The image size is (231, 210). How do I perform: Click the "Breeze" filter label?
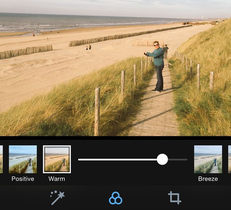pyautogui.click(x=208, y=179)
